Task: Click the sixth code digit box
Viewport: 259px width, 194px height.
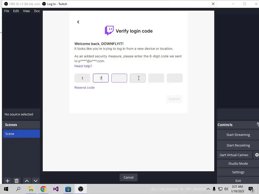Action: [x=175, y=78]
